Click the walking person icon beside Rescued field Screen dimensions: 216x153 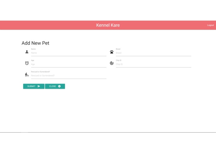click(27, 75)
